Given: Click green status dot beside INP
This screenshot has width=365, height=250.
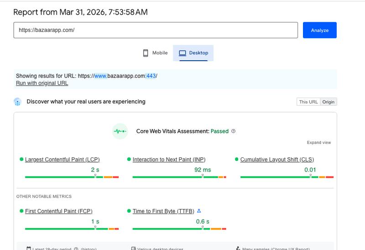Looking at the screenshot, I should coord(129,159).
